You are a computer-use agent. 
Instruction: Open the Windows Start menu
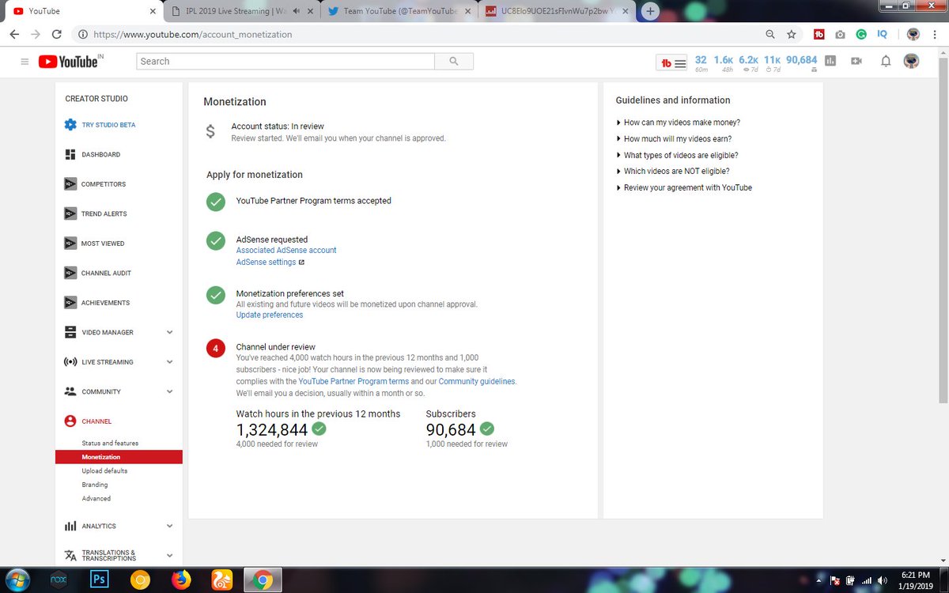coord(17,580)
